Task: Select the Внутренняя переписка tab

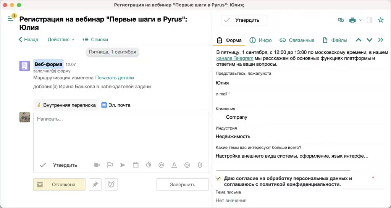Action: click(66, 105)
